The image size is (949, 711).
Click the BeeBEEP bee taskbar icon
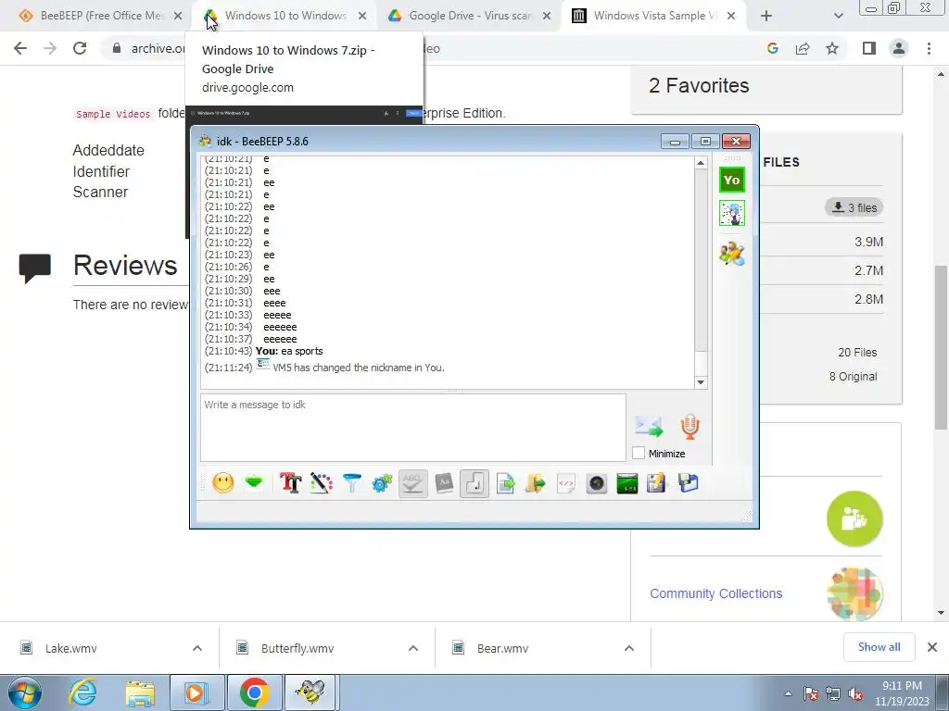pos(310,692)
